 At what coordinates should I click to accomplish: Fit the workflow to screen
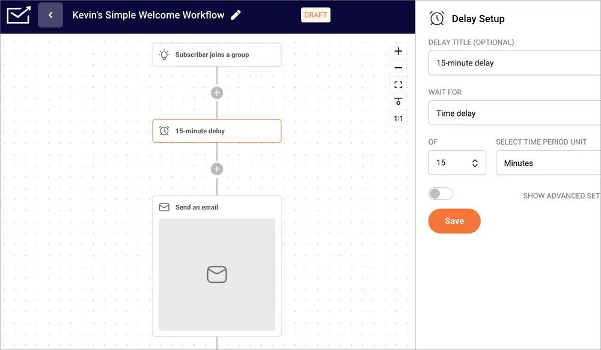point(398,85)
